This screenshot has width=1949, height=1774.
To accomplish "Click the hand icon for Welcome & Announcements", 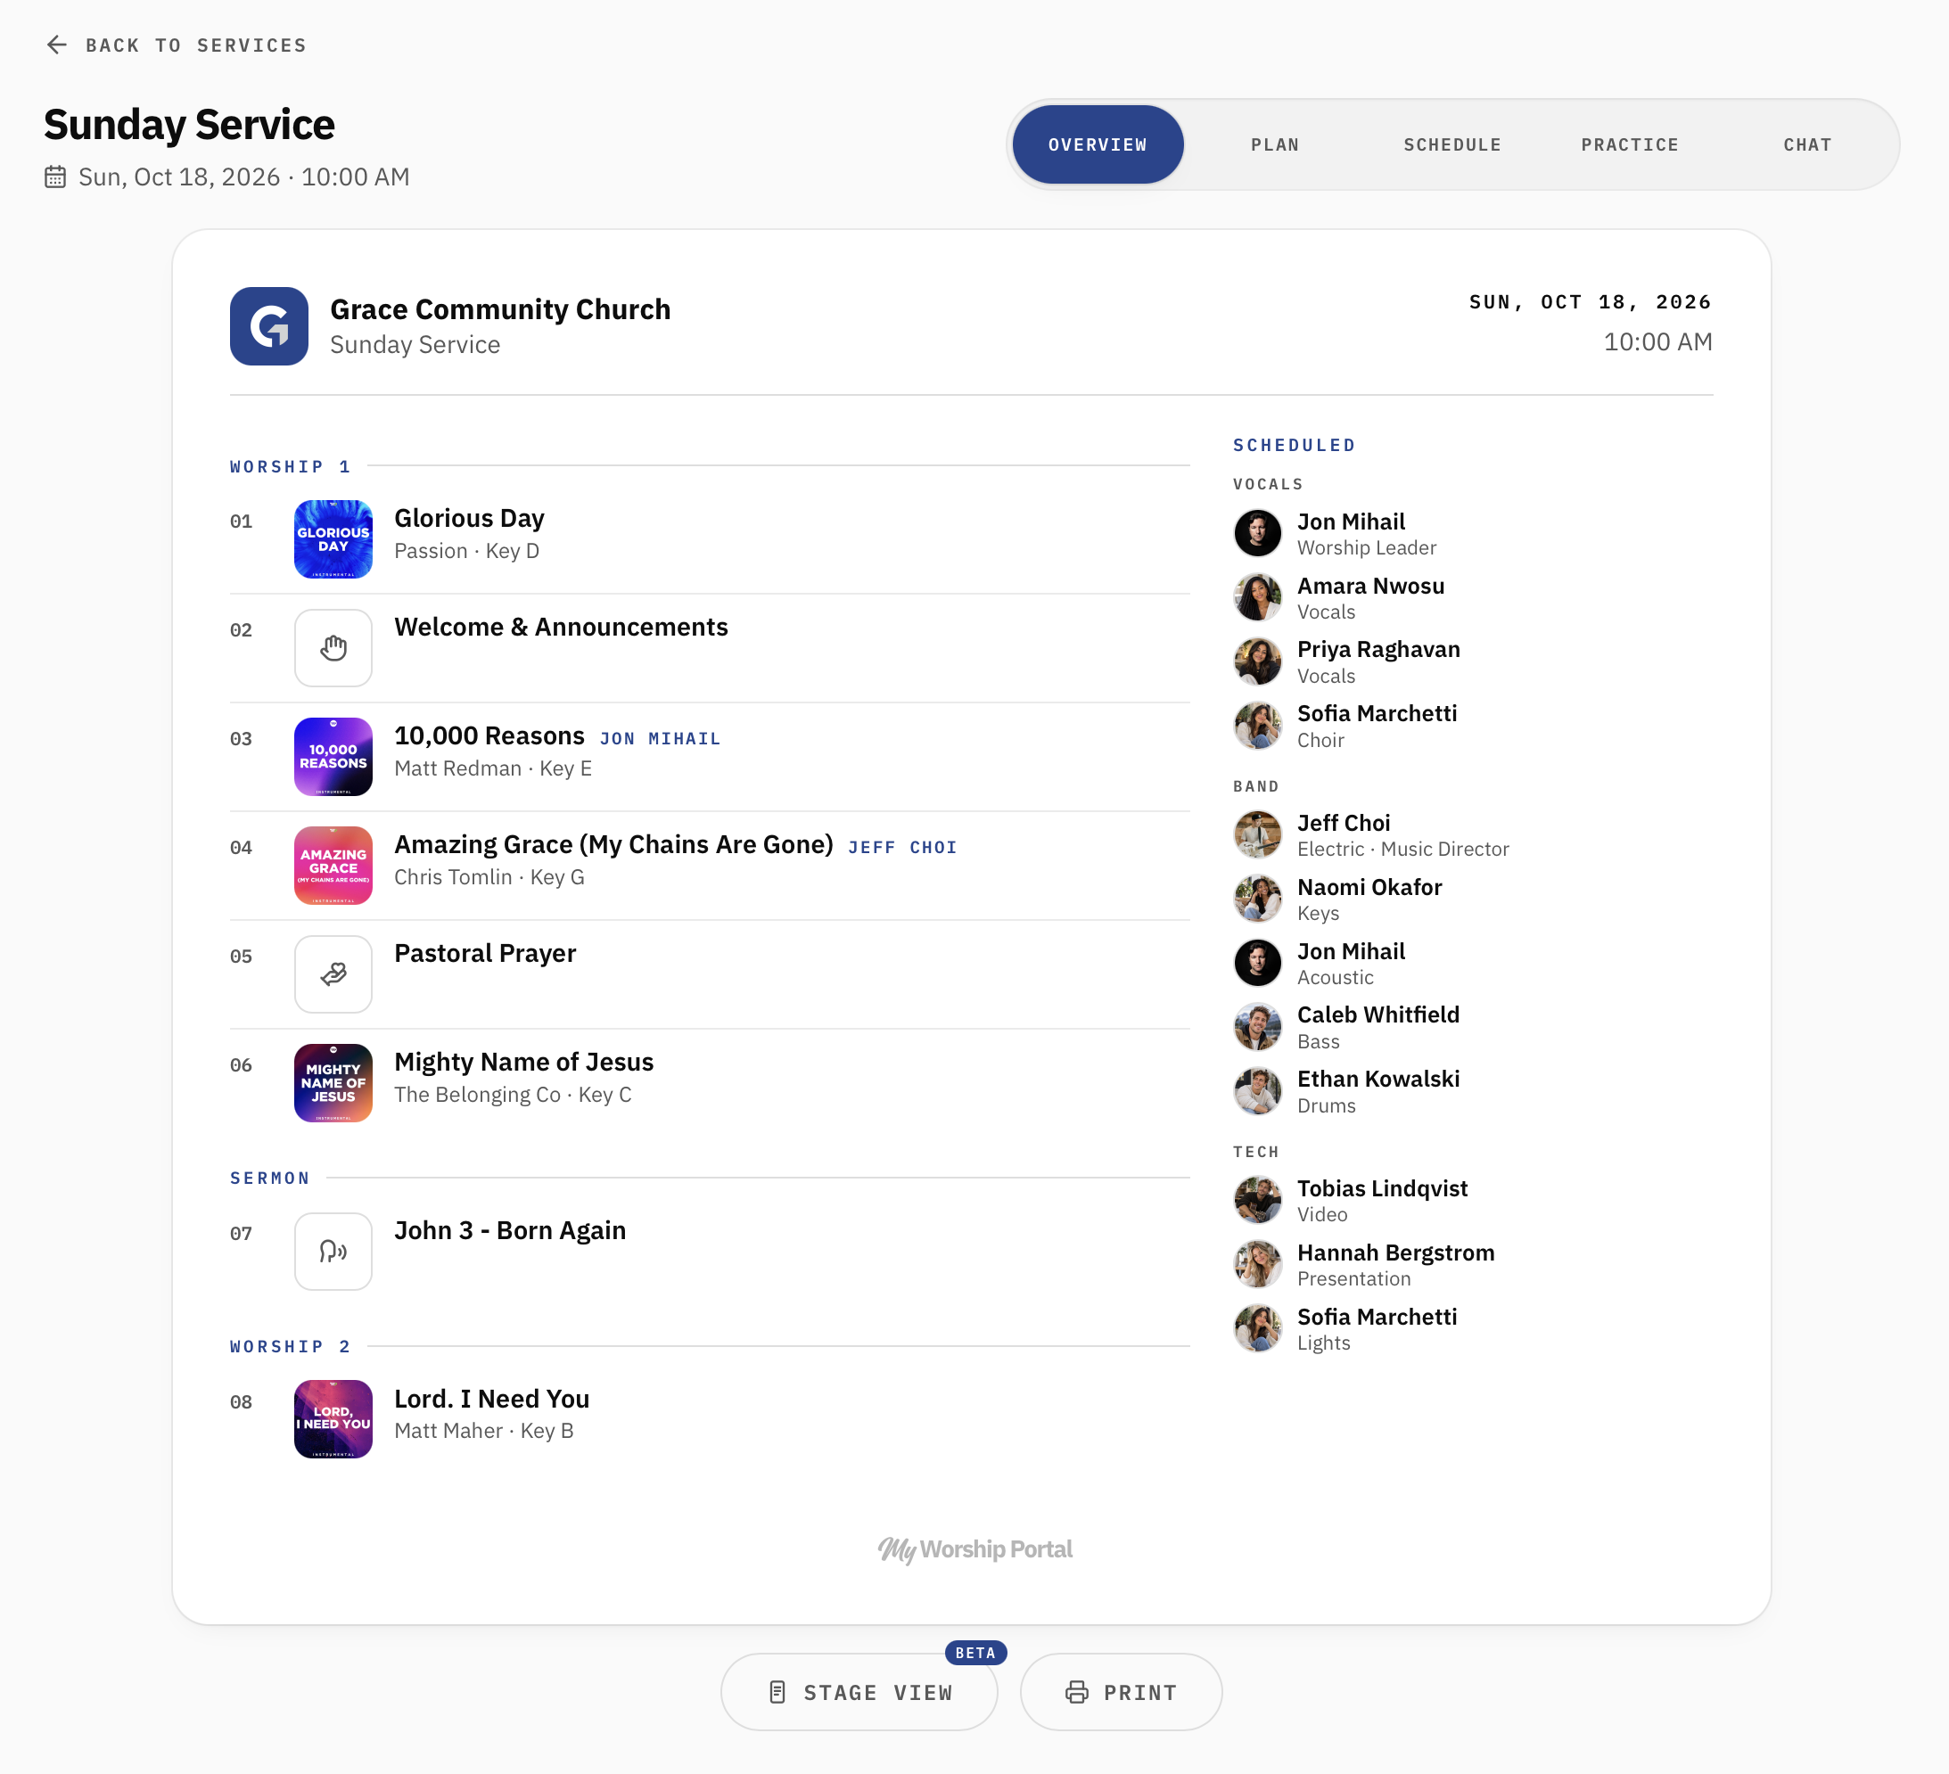I will (333, 648).
